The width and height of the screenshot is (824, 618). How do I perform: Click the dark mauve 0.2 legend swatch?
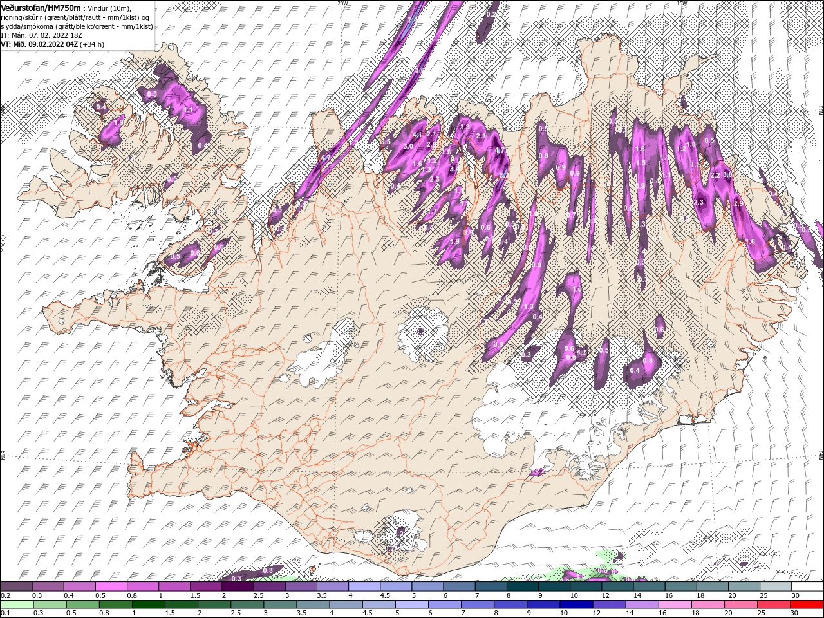pos(16,586)
